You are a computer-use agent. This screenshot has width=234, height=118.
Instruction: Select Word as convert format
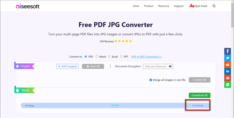coord(97,57)
